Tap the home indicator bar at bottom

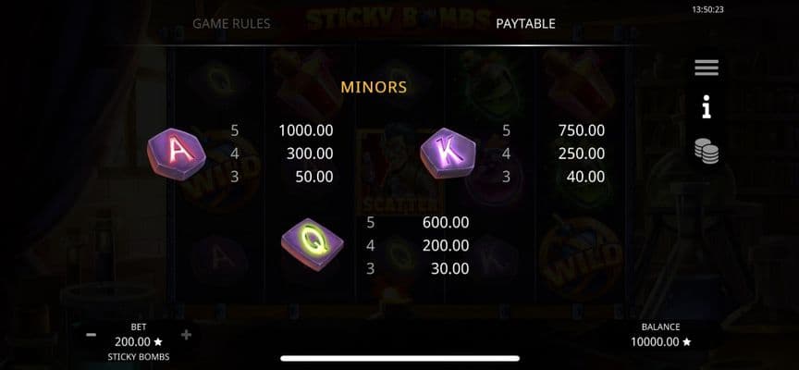coord(399,358)
